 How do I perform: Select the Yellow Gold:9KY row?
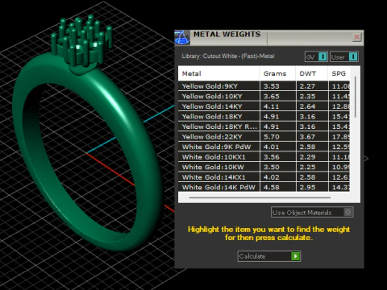264,86
